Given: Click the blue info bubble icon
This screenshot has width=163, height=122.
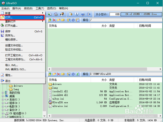Looking at the screenshot, I should 77,14.
